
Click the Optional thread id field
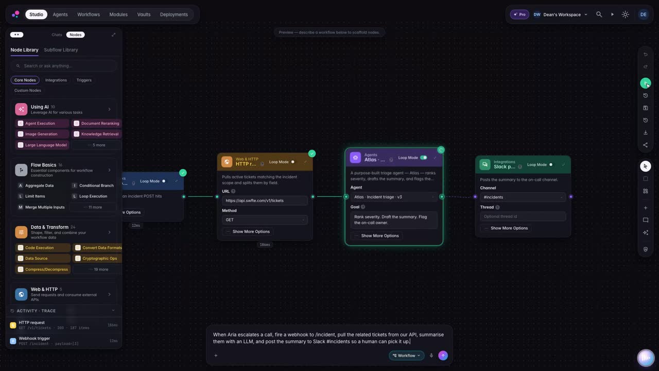(x=523, y=216)
